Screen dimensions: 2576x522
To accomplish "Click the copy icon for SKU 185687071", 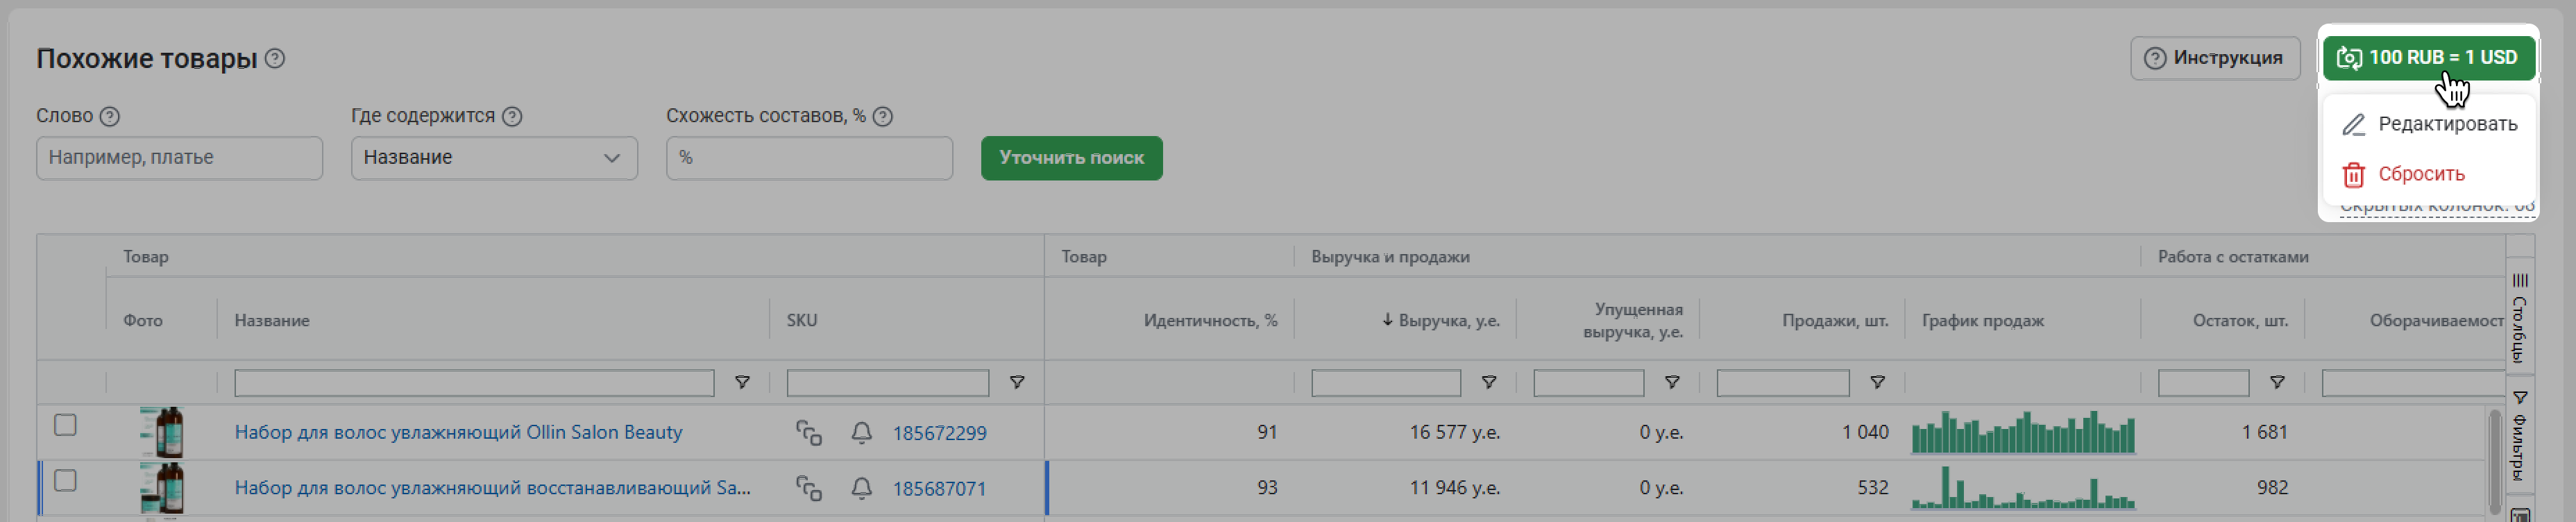I will (808, 489).
